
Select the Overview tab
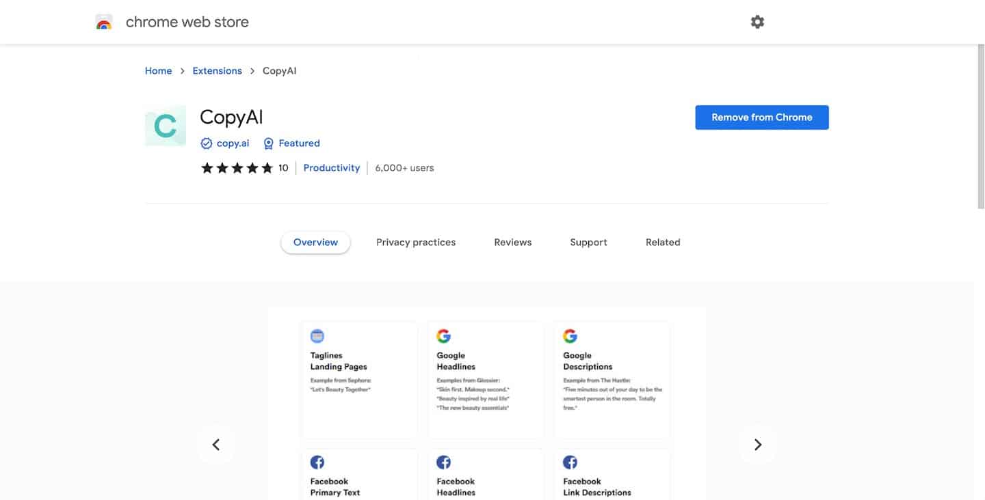click(x=315, y=242)
